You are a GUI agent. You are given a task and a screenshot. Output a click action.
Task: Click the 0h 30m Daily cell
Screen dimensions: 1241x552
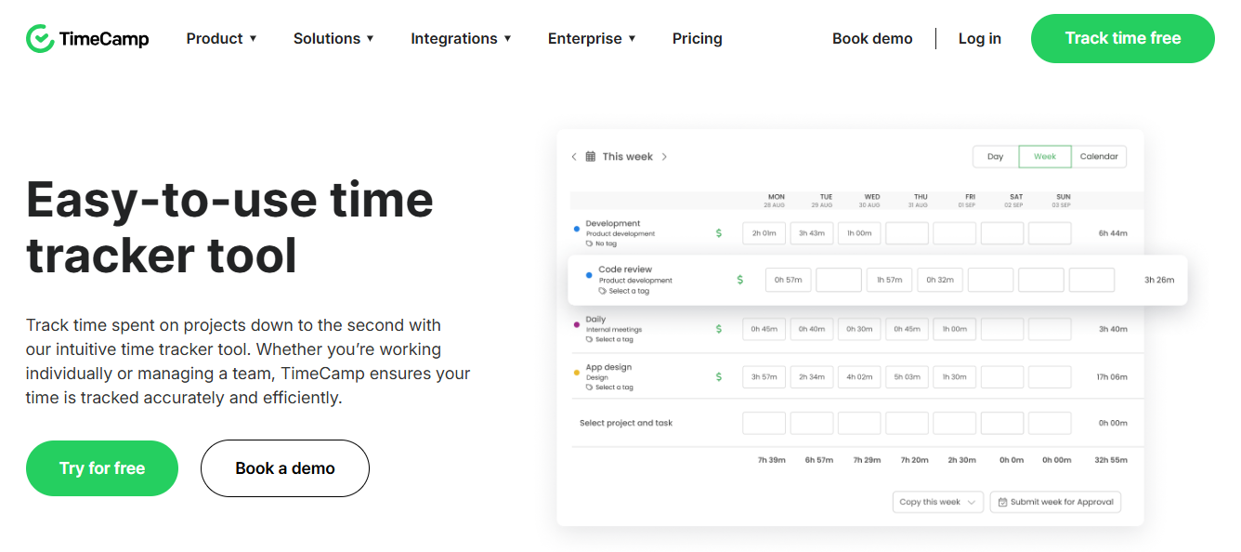859,329
